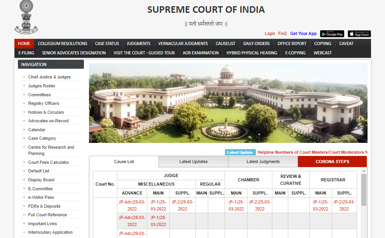Expand the plus icon beside Committees

coord(24,95)
